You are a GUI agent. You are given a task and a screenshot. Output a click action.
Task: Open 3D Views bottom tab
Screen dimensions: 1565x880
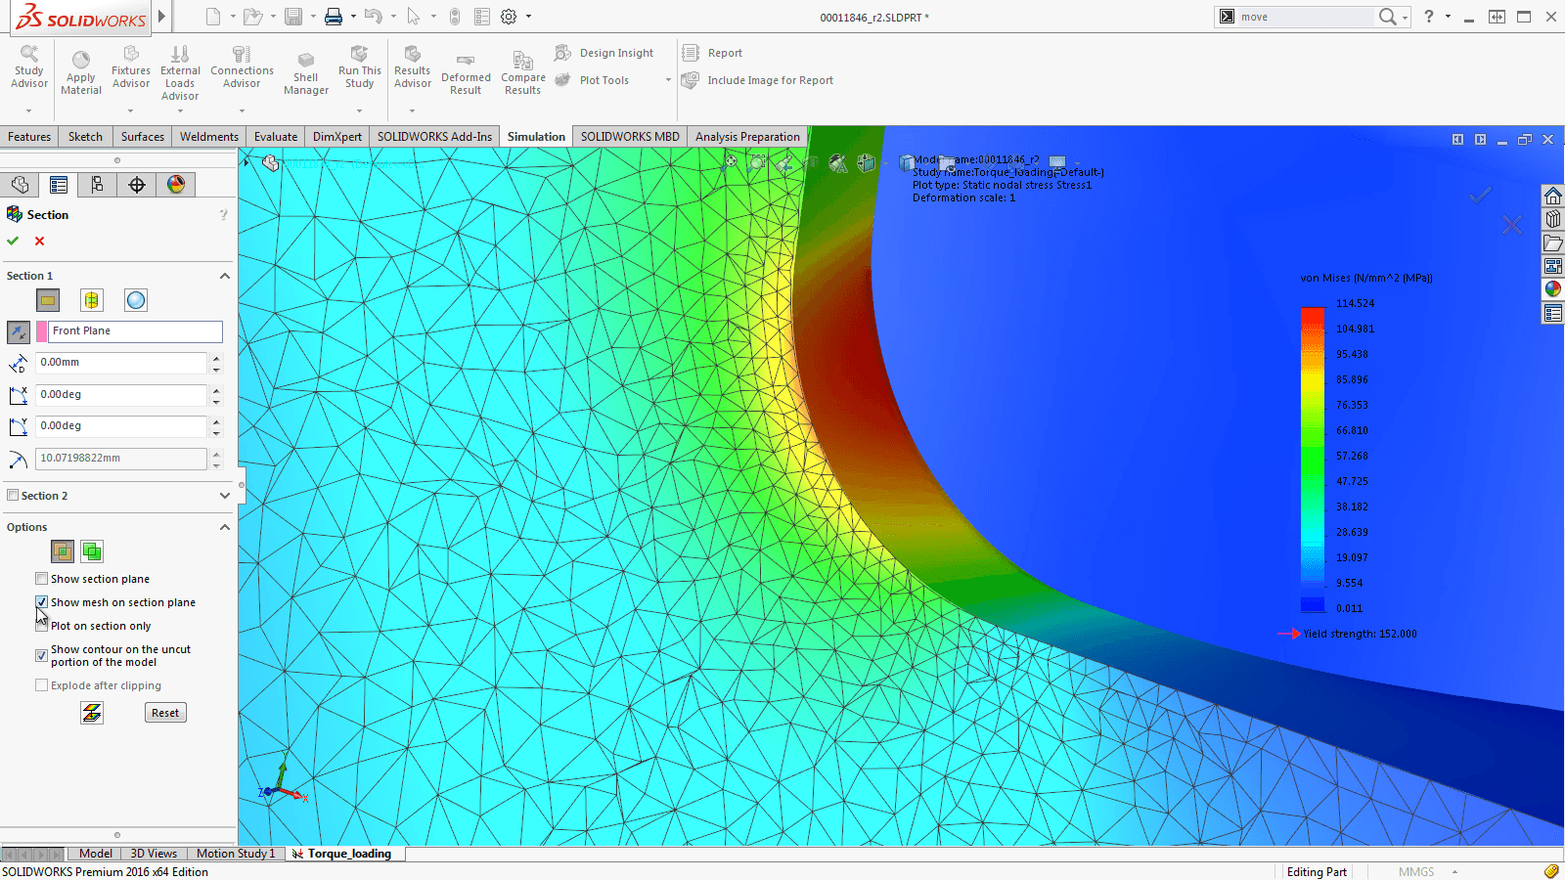click(154, 854)
